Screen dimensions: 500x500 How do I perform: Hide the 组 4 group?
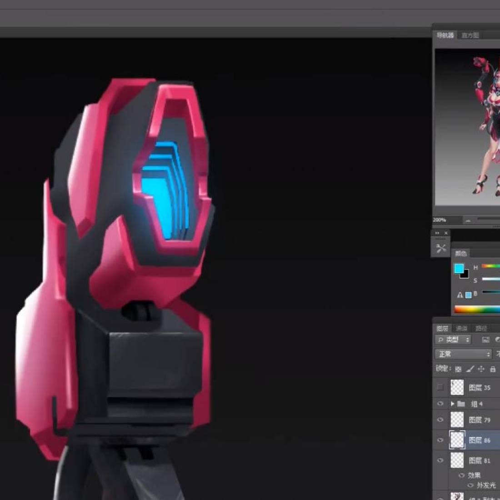pyautogui.click(x=440, y=404)
